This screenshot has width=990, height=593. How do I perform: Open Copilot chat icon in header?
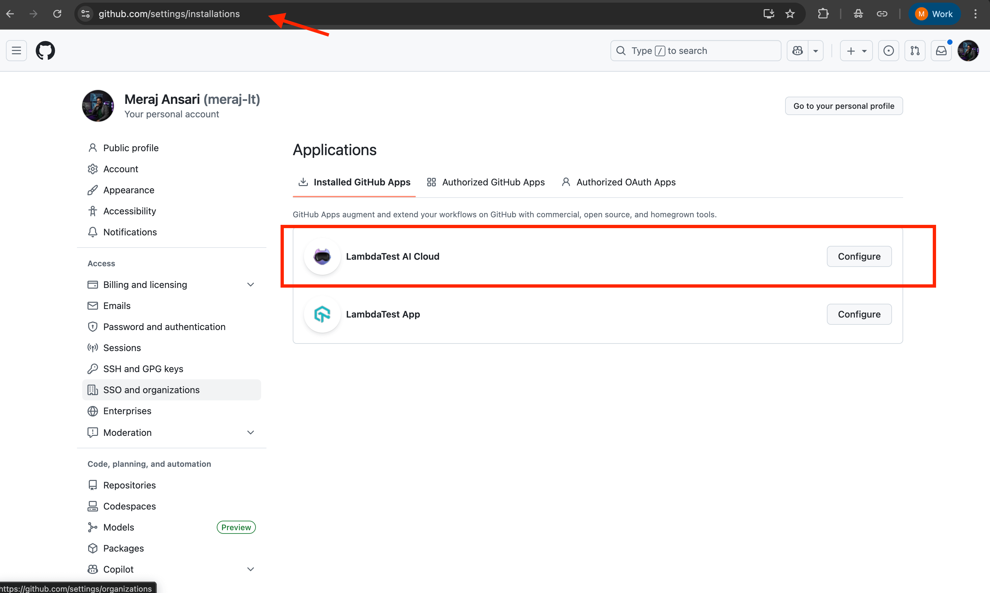(797, 51)
